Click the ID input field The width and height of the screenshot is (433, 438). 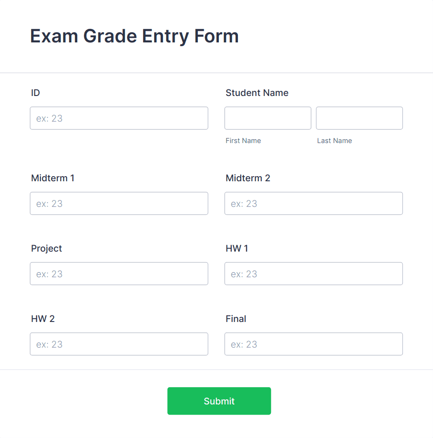click(119, 118)
